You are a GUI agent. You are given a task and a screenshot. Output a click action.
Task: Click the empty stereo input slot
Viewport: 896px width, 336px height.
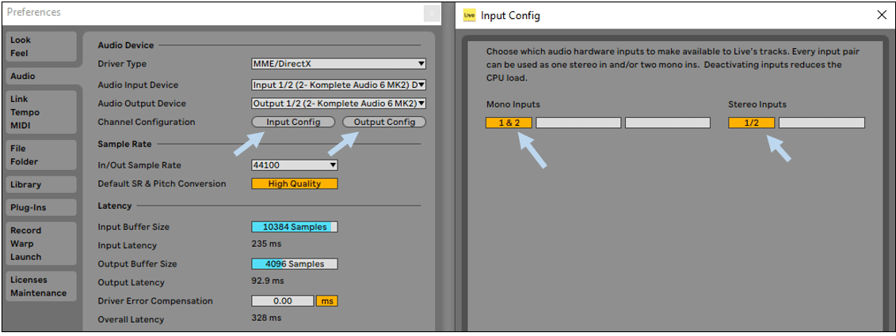pyautogui.click(x=822, y=123)
